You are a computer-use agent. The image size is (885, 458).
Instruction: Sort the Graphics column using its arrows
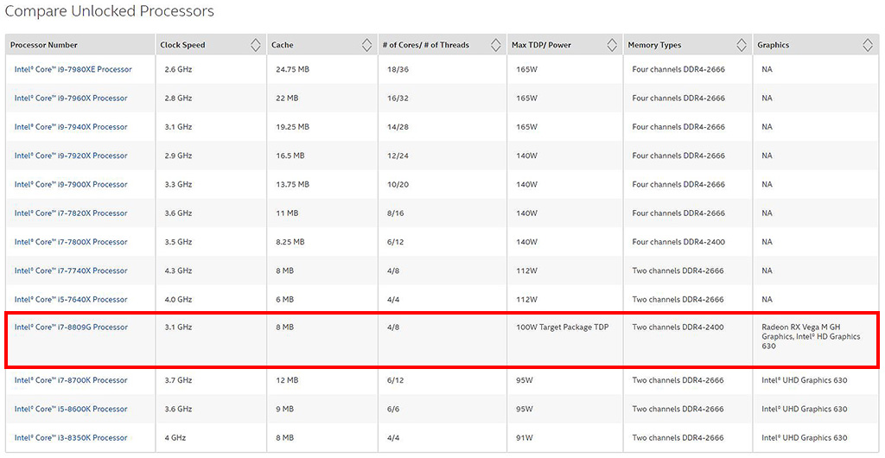pyautogui.click(x=868, y=45)
